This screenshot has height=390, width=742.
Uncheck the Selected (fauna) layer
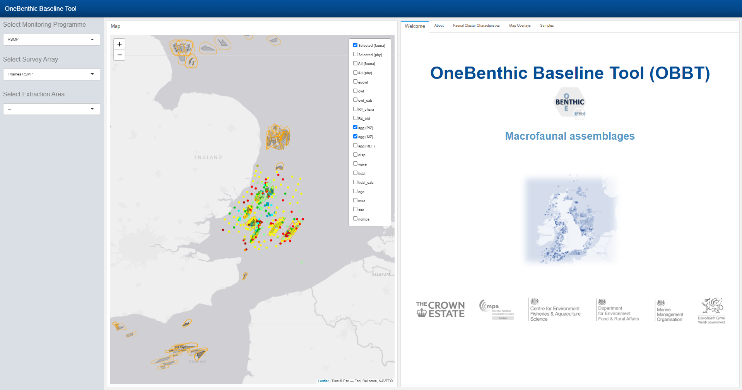[x=355, y=45]
